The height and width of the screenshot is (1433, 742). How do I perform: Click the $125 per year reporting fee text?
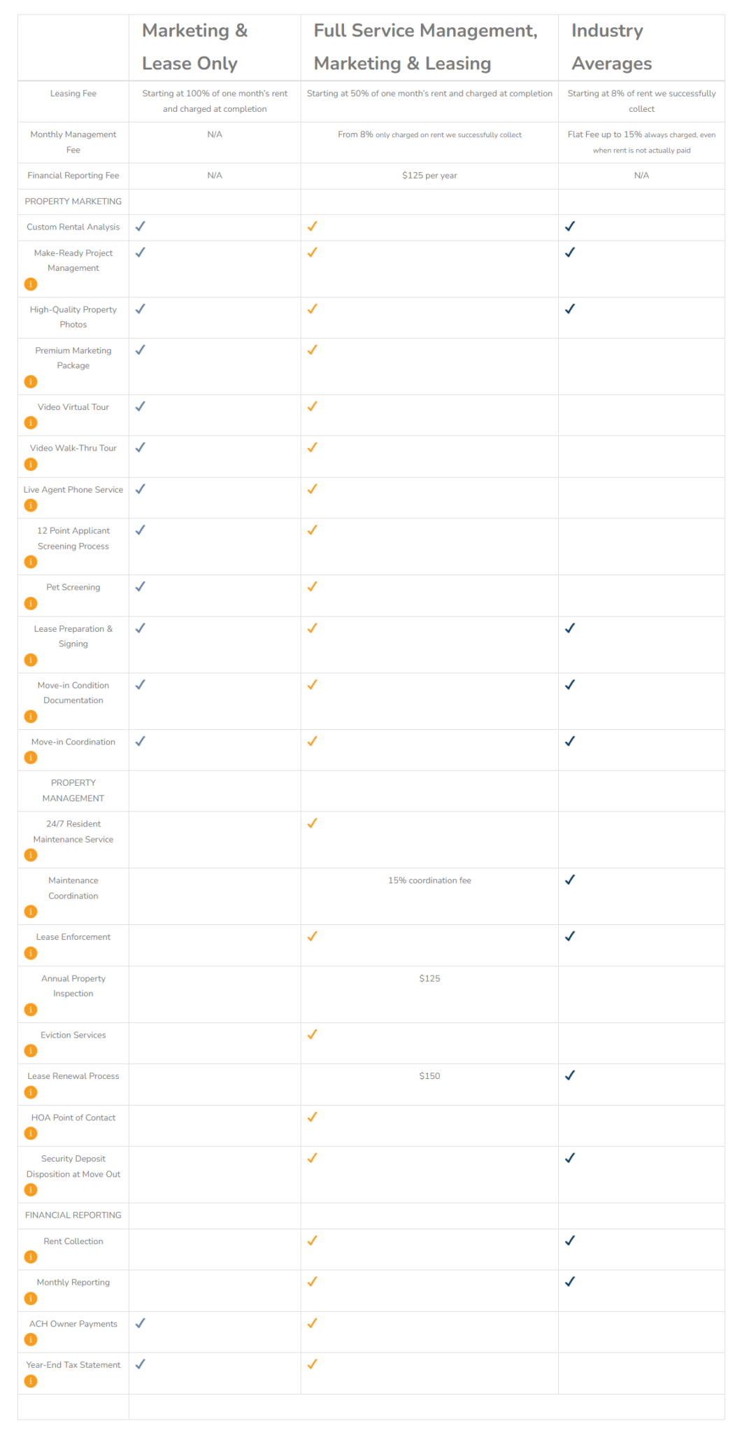pos(429,176)
